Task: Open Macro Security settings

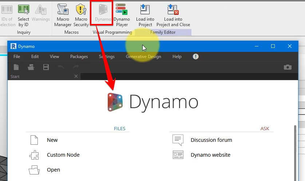Action: tap(81, 16)
